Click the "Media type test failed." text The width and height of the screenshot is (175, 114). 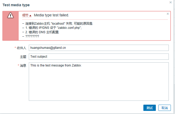[x=51, y=15]
